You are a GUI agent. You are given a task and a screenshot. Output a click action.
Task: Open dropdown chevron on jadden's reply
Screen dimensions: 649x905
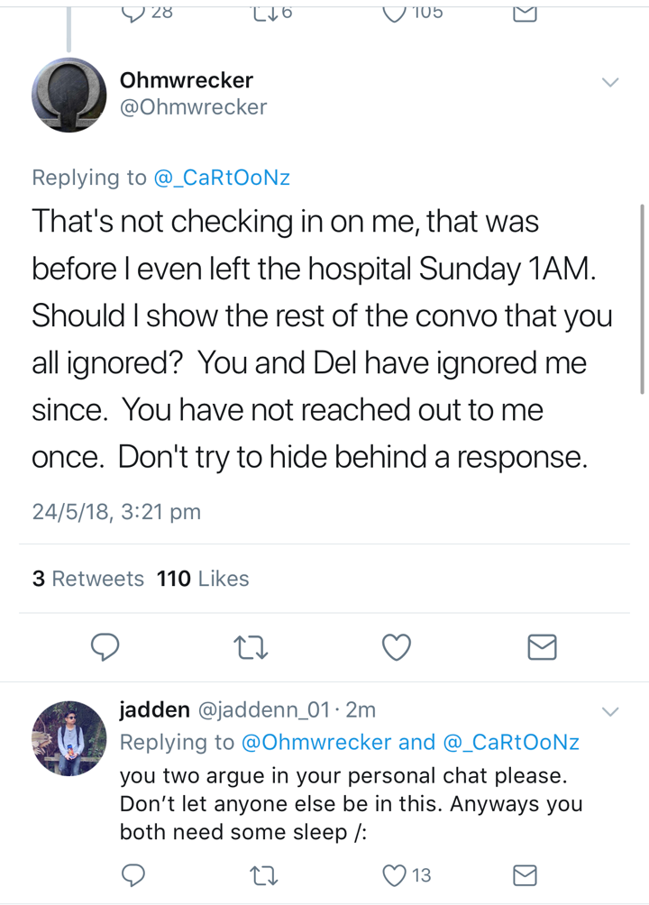click(610, 711)
